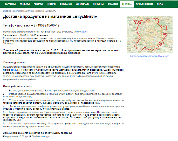The width and height of the screenshot is (178, 141).
Task: Click step 2 'Развоз заказов осуществляется с 16:00'
Action: coord(64,95)
